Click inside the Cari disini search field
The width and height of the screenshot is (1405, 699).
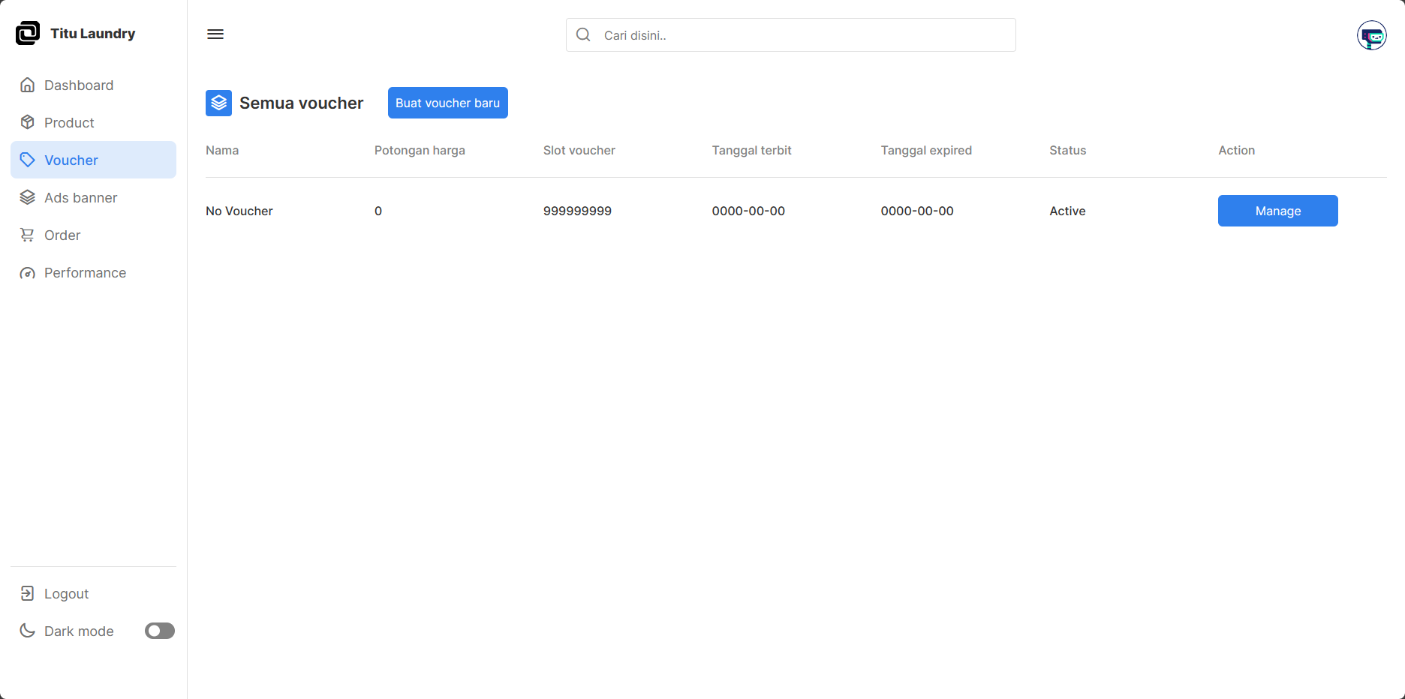[788, 34]
